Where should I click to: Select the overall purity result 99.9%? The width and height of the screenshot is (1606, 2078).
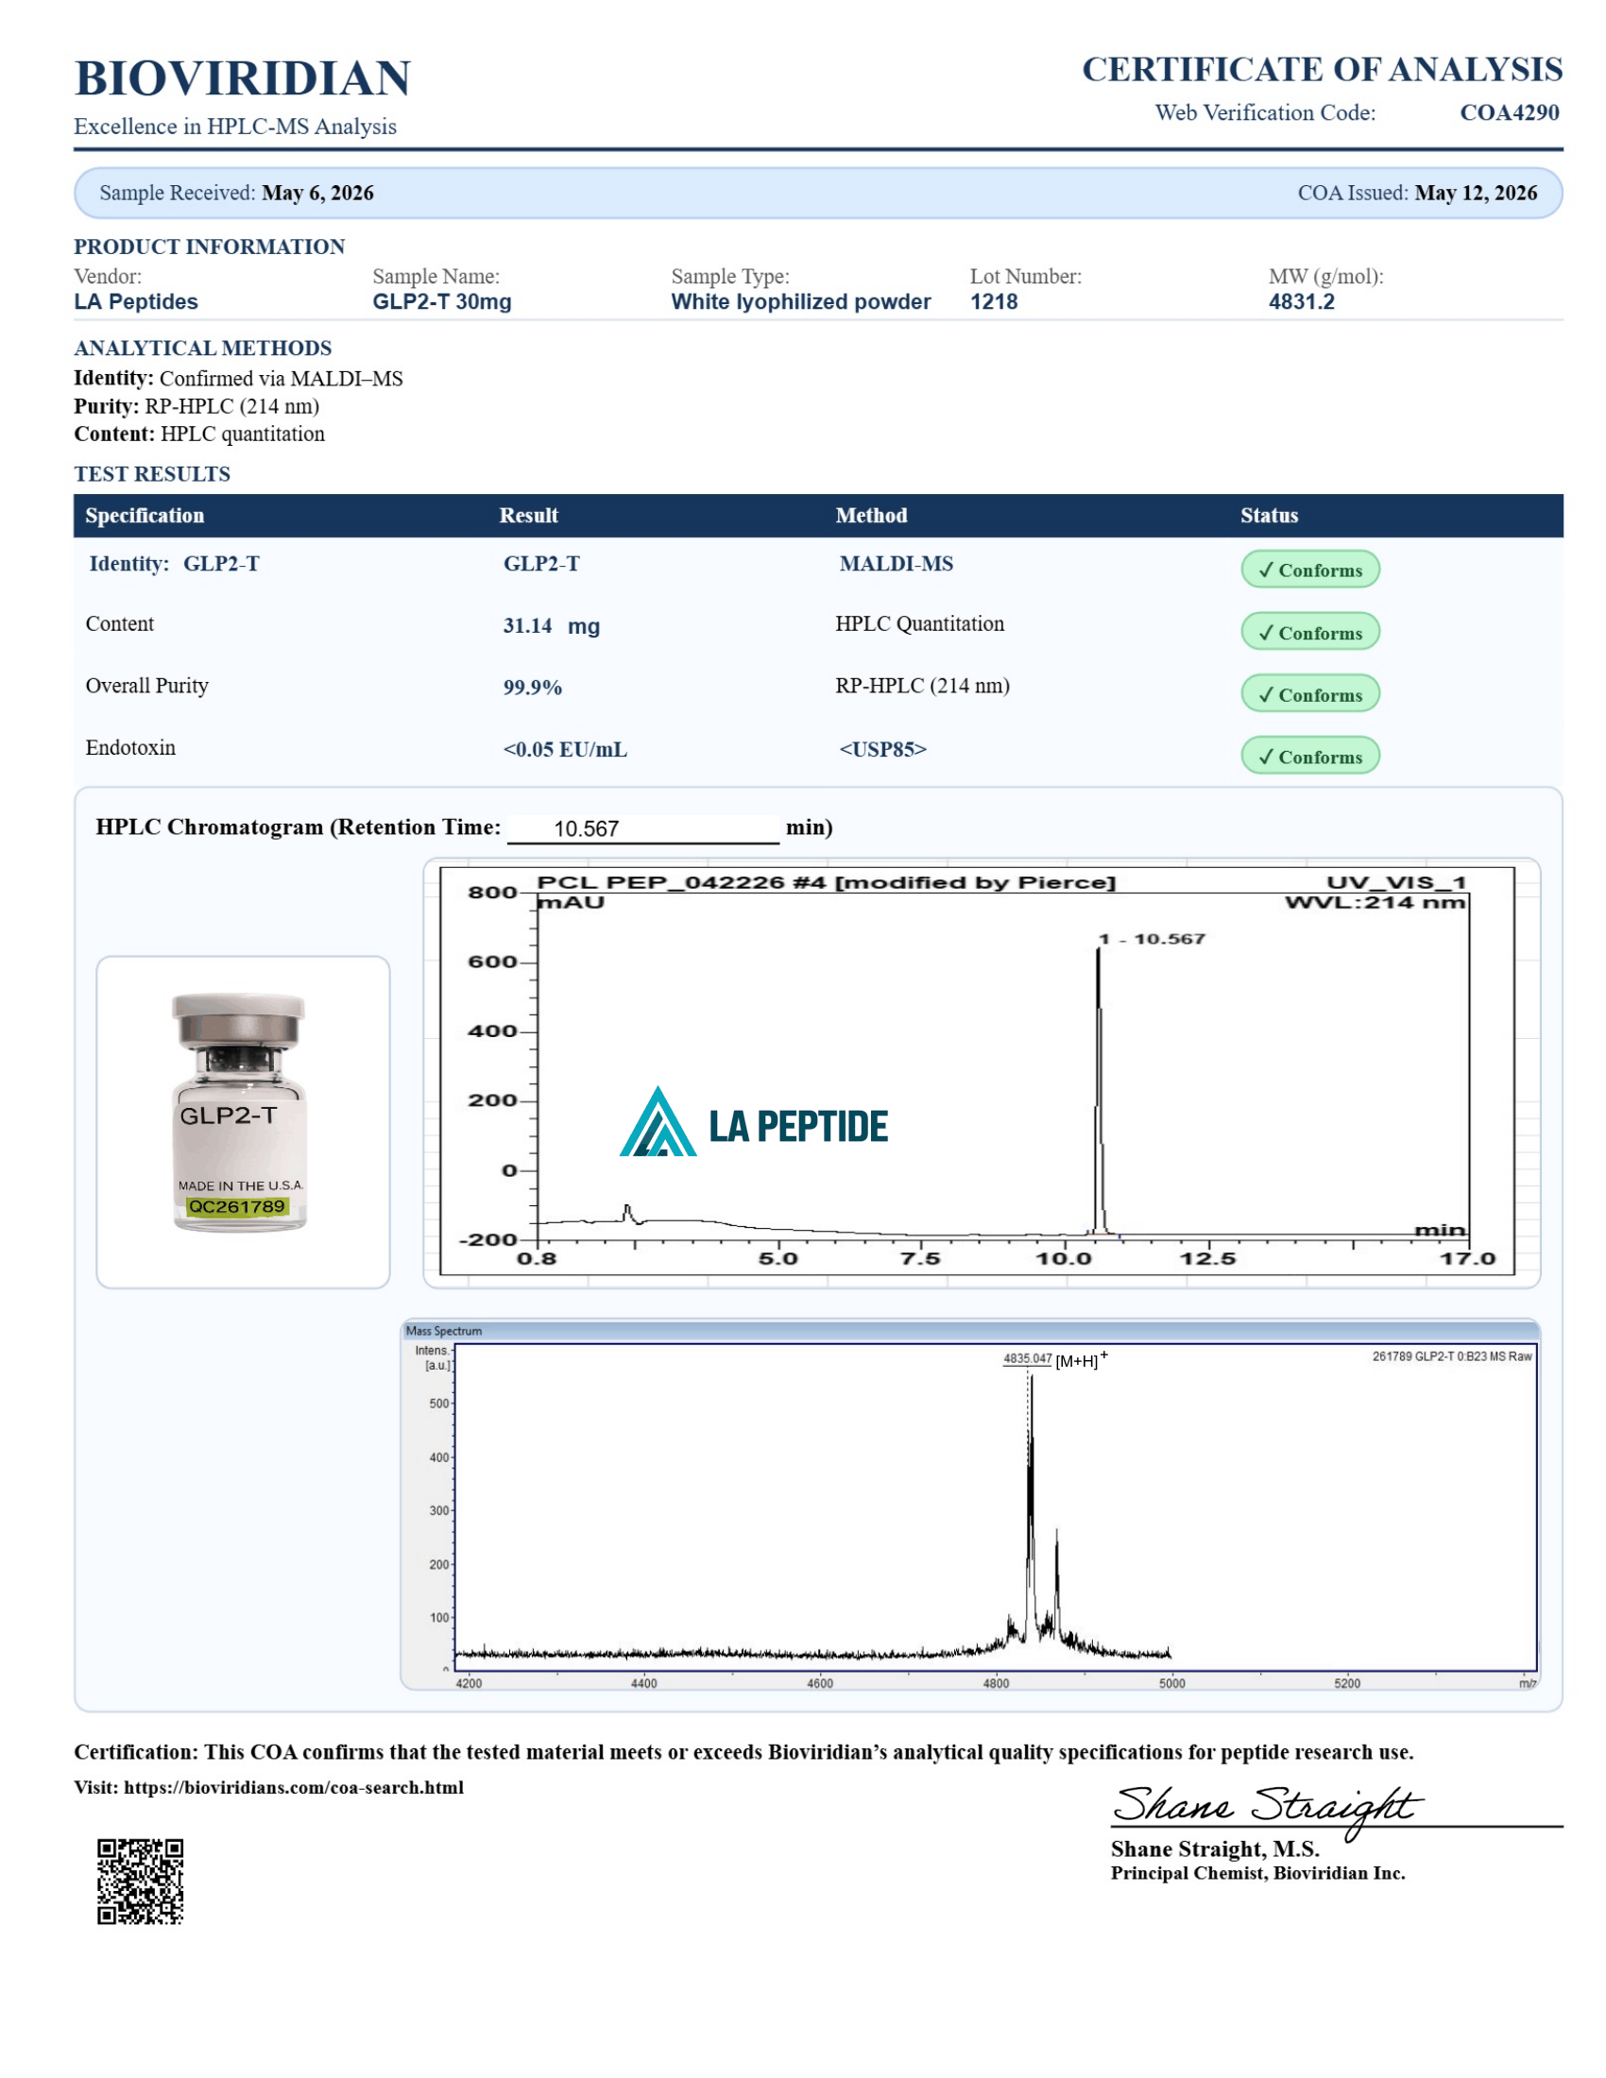pyautogui.click(x=532, y=688)
